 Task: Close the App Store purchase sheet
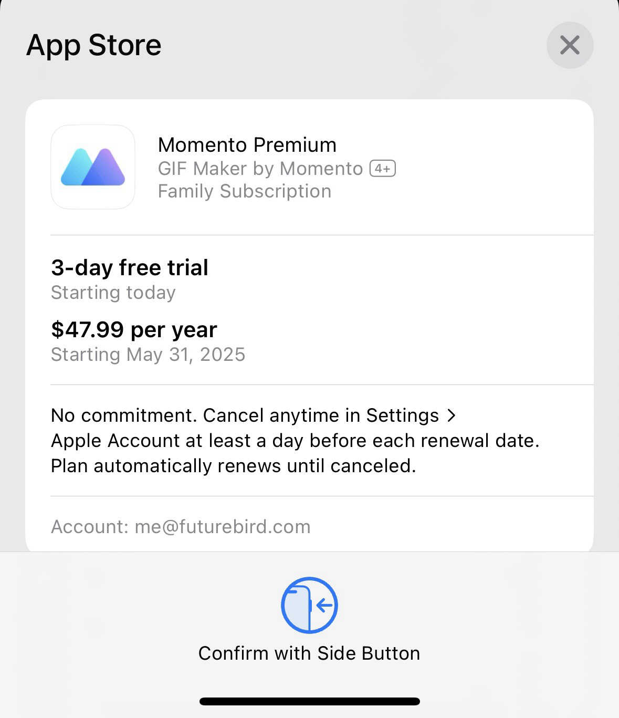coord(570,45)
